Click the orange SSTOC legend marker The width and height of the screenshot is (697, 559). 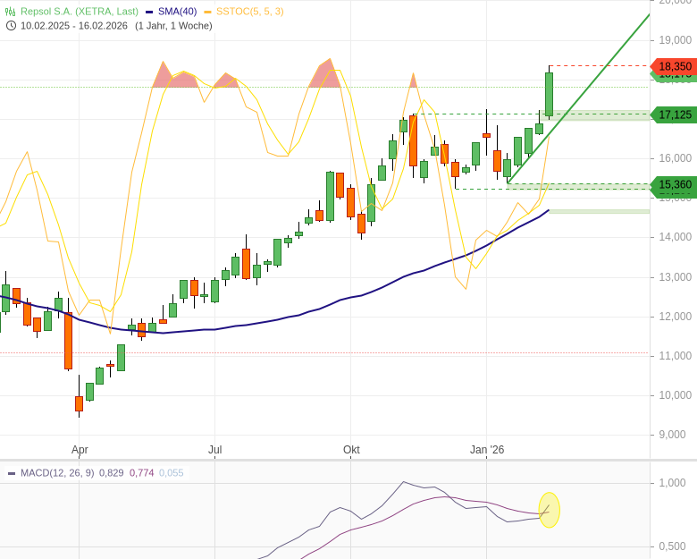coord(207,12)
